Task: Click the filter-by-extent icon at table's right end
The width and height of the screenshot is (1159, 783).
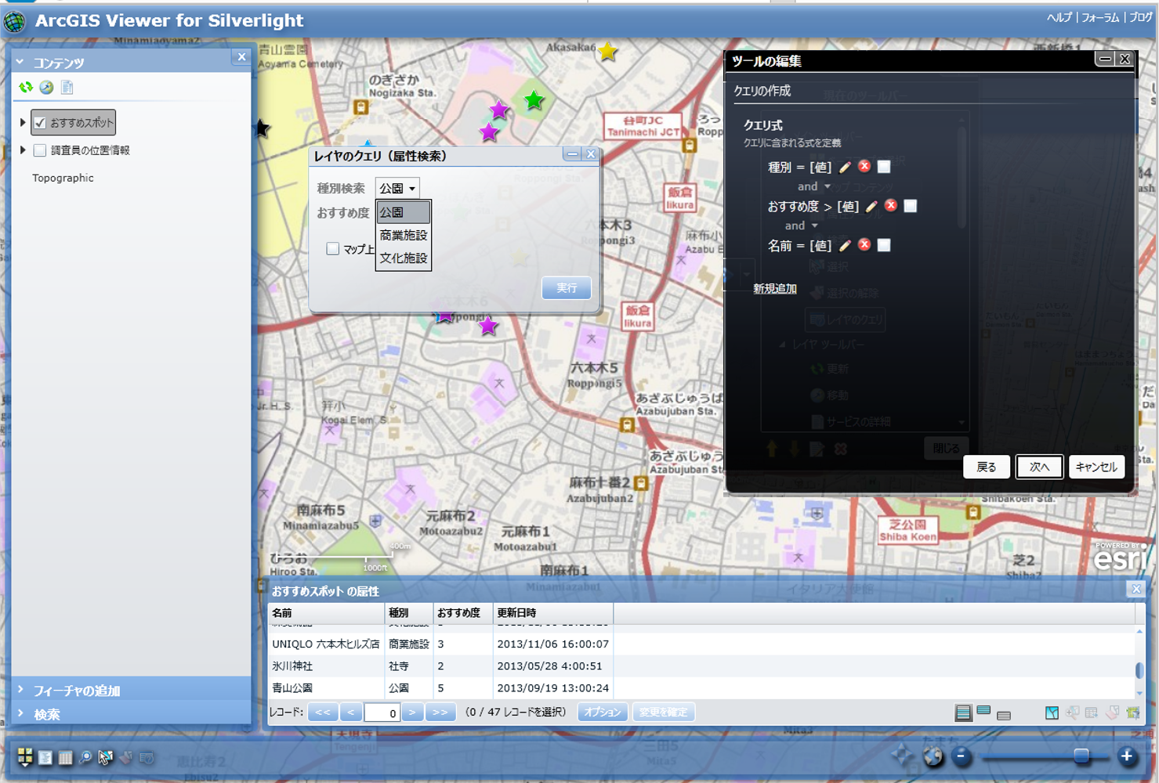Action: point(1133,713)
